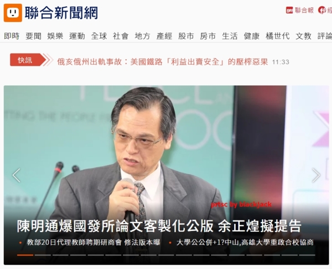
Task: Open the 聯合報 icon link
Action: (300, 10)
